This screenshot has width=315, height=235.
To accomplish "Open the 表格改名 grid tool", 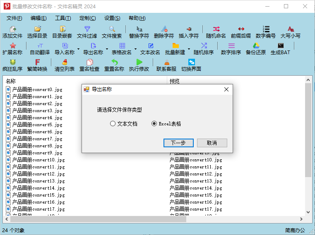I will tap(122, 49).
